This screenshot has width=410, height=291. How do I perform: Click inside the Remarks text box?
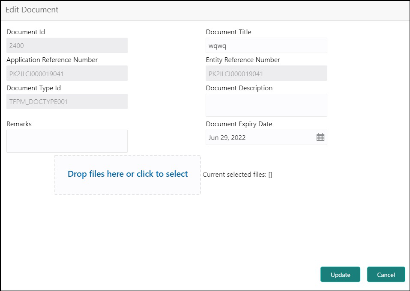pyautogui.click(x=67, y=141)
